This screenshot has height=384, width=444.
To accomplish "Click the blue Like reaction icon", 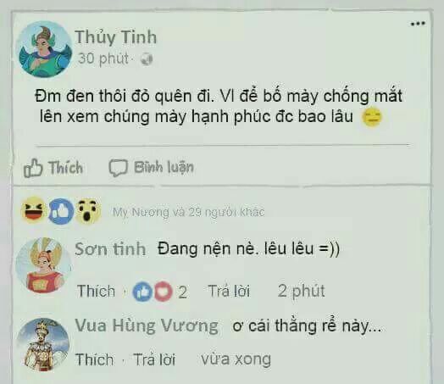I will (x=61, y=212).
